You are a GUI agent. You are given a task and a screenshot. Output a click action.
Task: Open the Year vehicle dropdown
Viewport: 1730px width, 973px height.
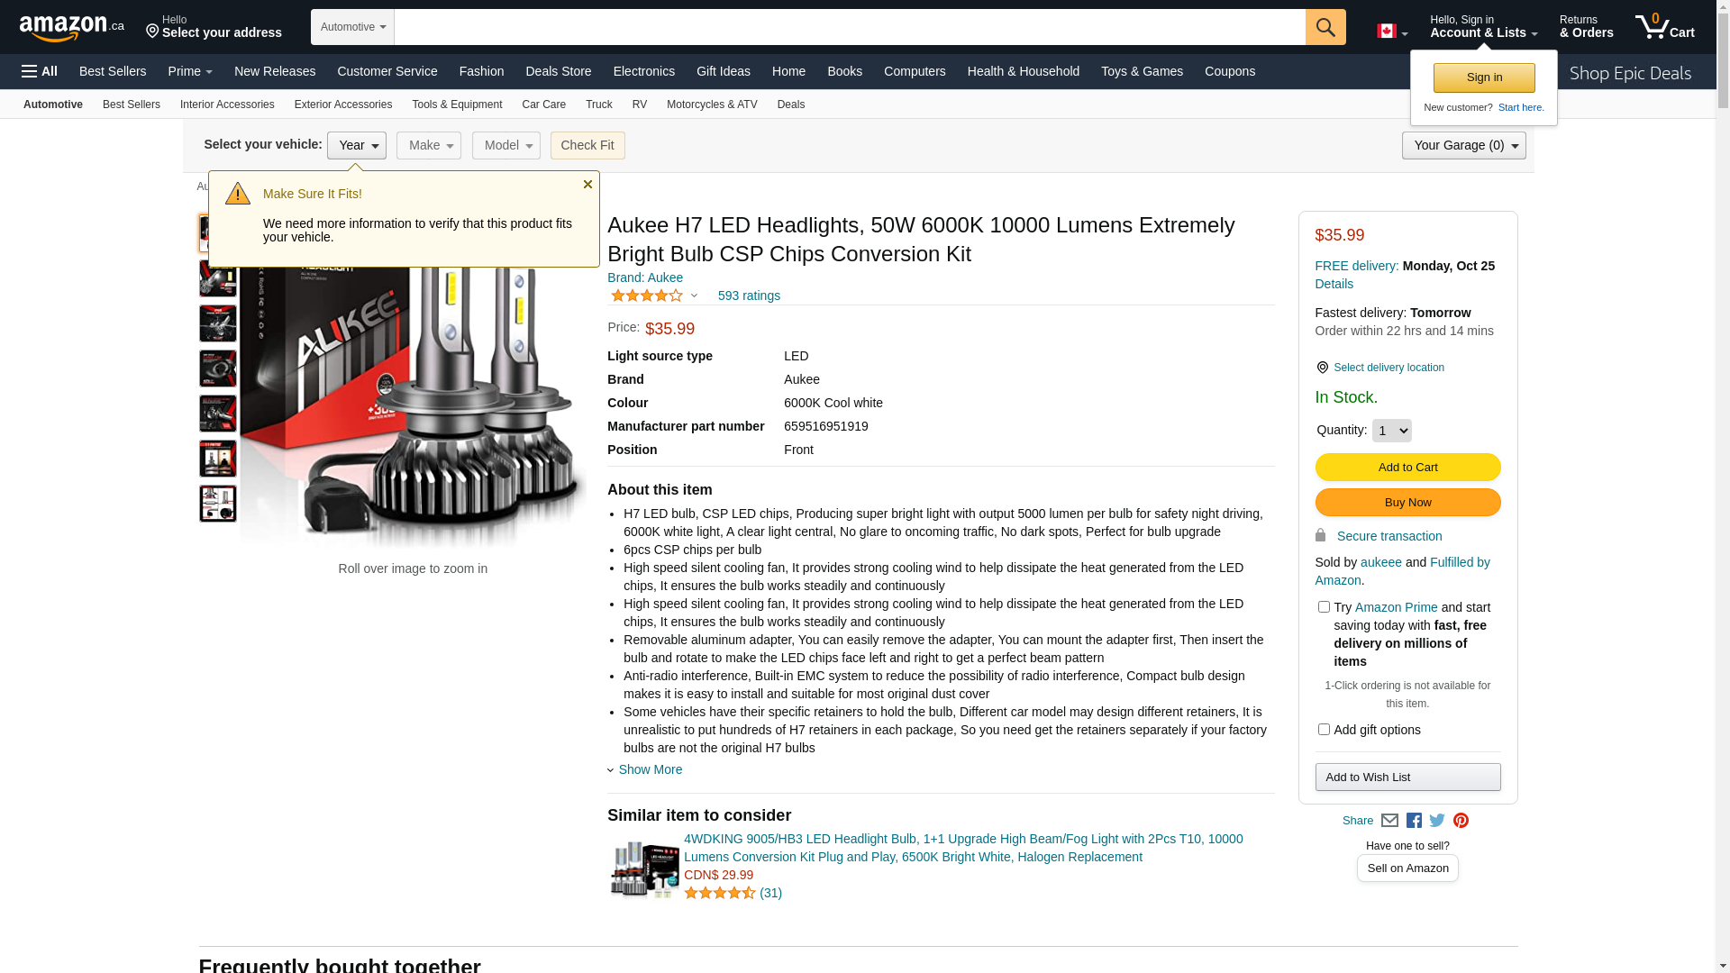tap(357, 146)
